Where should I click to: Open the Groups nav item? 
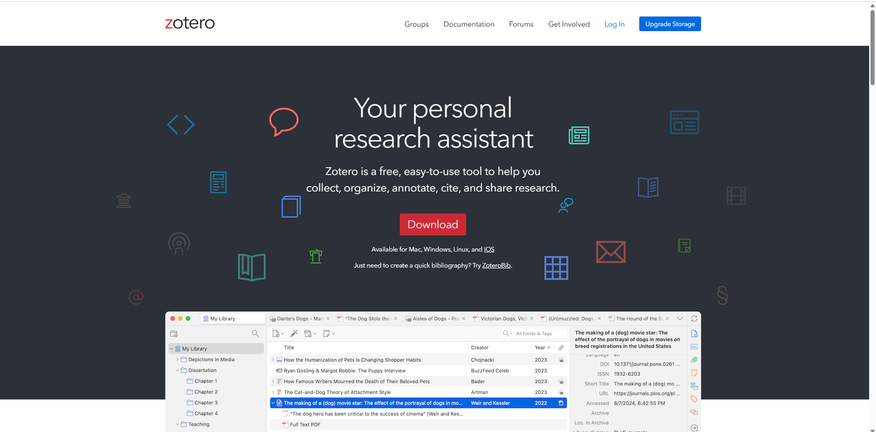coord(417,24)
